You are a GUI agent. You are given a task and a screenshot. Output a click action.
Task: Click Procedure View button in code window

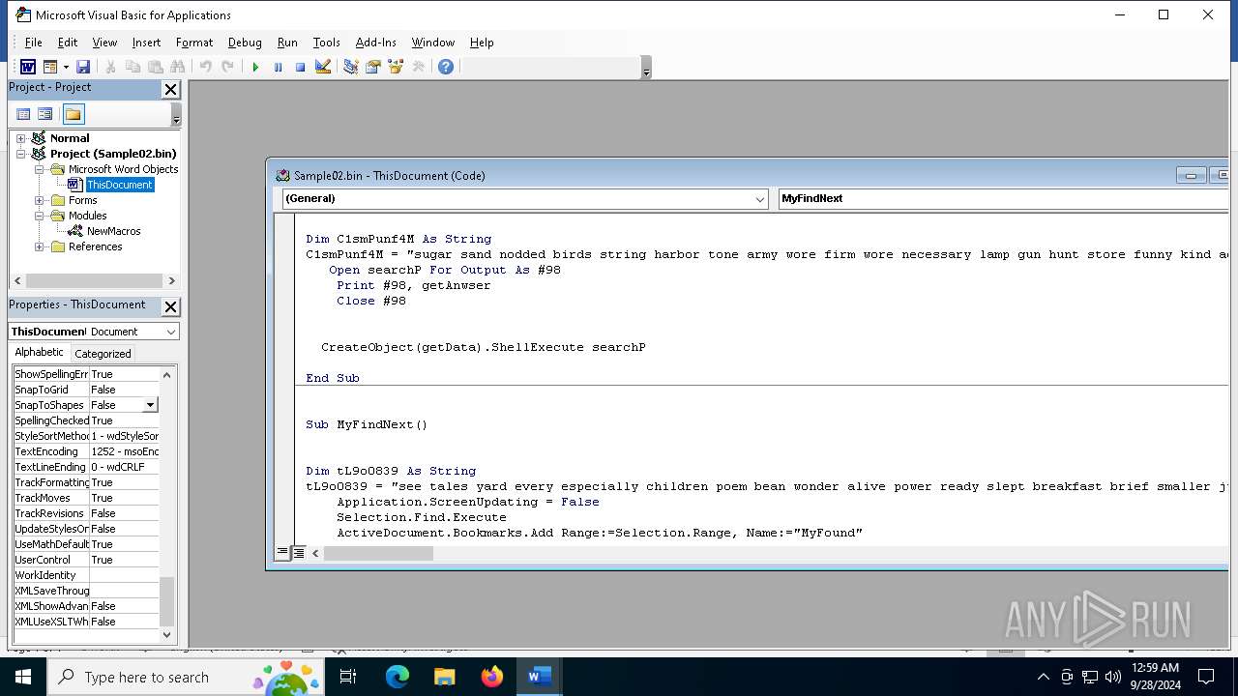pyautogui.click(x=282, y=553)
